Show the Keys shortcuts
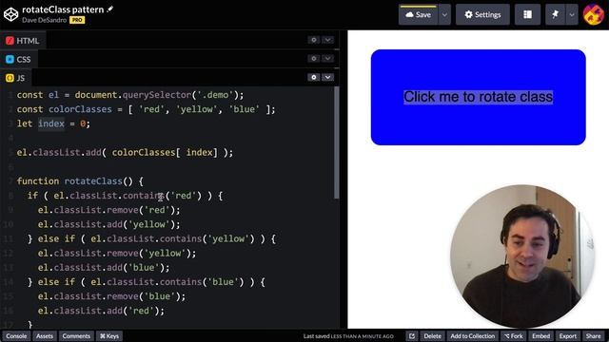 [109, 335]
